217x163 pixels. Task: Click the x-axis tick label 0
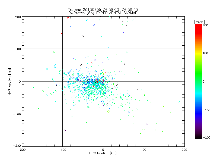pyautogui.click(x=103, y=150)
